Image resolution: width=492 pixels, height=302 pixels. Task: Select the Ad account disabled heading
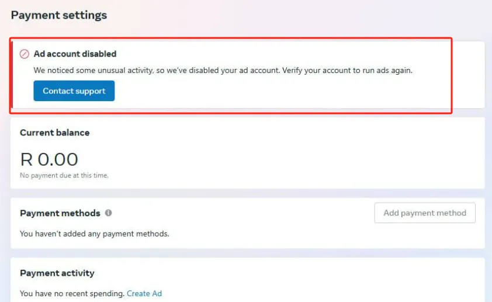click(x=75, y=54)
